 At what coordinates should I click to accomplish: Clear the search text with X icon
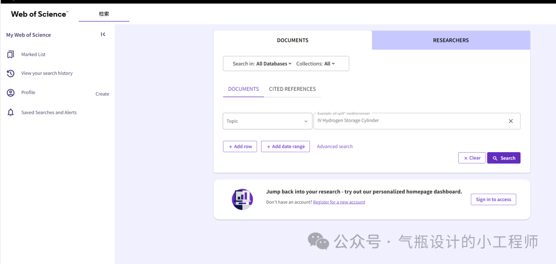511,121
